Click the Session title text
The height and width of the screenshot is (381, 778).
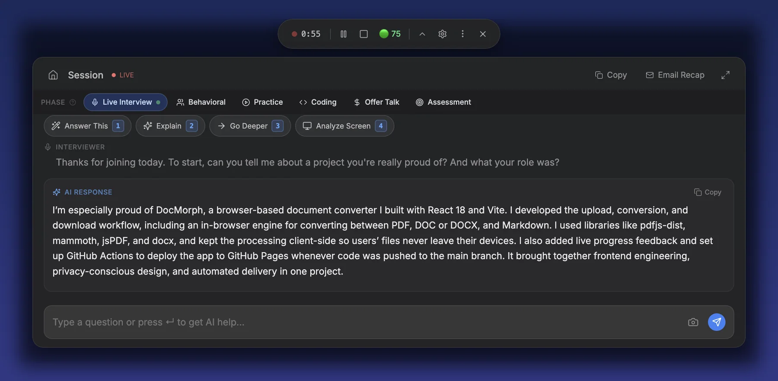pos(86,75)
